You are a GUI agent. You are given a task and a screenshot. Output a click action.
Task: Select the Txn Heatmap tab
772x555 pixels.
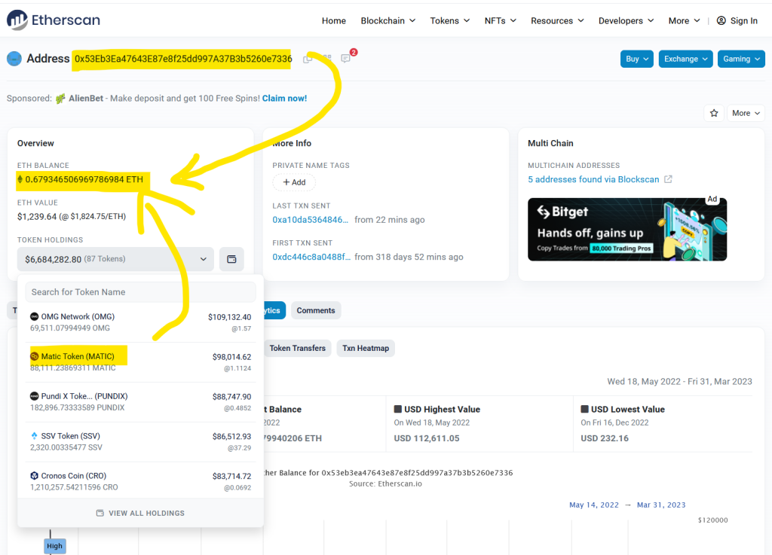tap(365, 348)
